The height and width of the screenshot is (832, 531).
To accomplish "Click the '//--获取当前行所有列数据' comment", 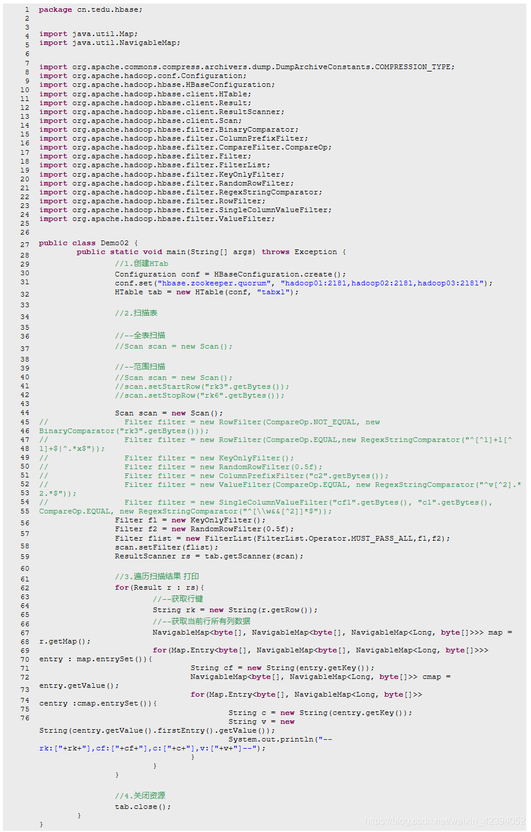I will tap(202, 621).
